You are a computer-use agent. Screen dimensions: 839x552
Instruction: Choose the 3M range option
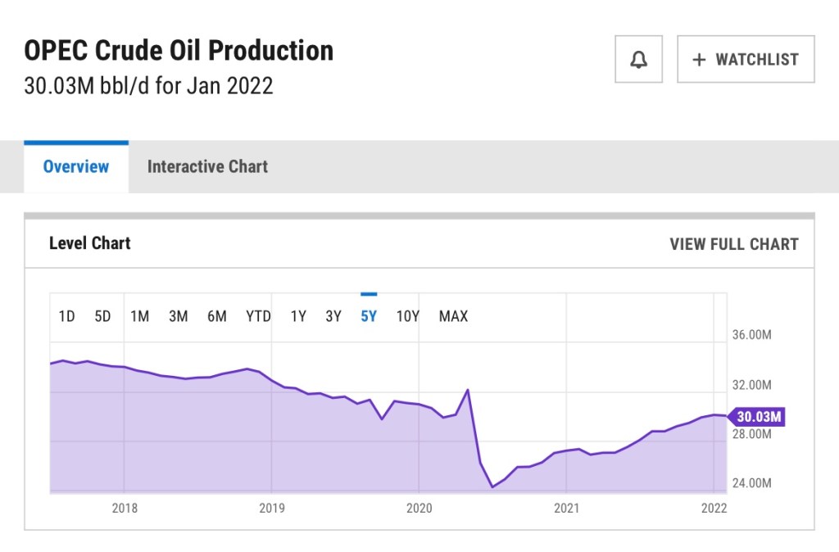[178, 316]
